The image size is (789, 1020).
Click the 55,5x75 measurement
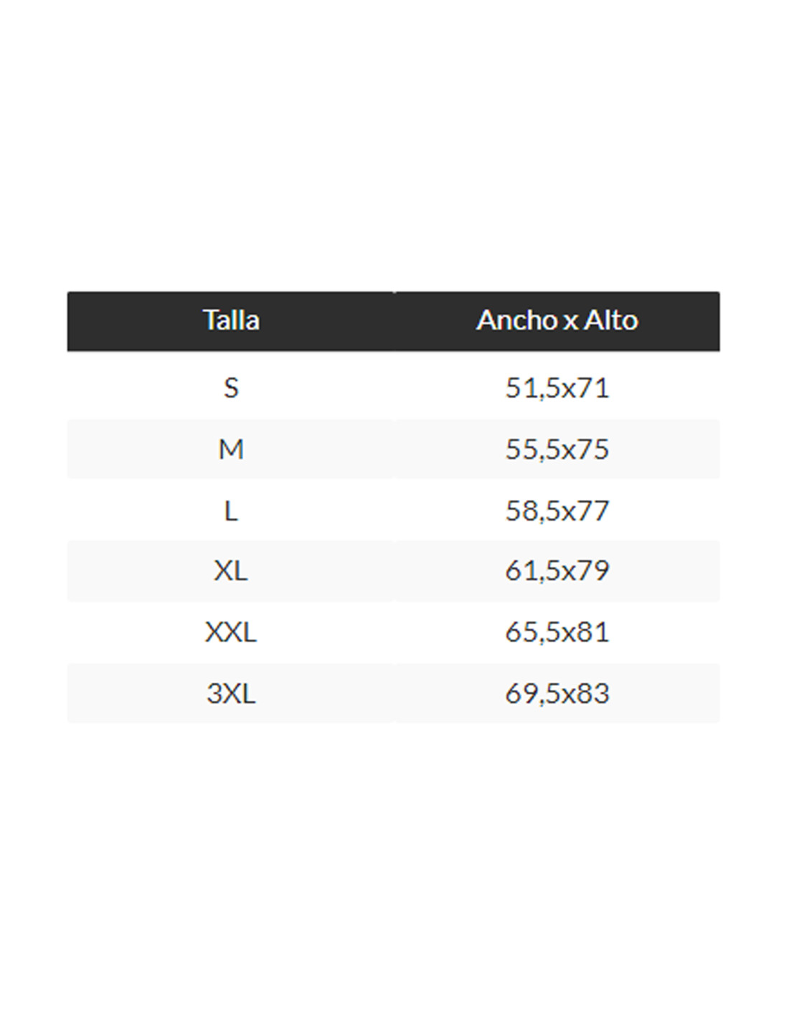557,449
